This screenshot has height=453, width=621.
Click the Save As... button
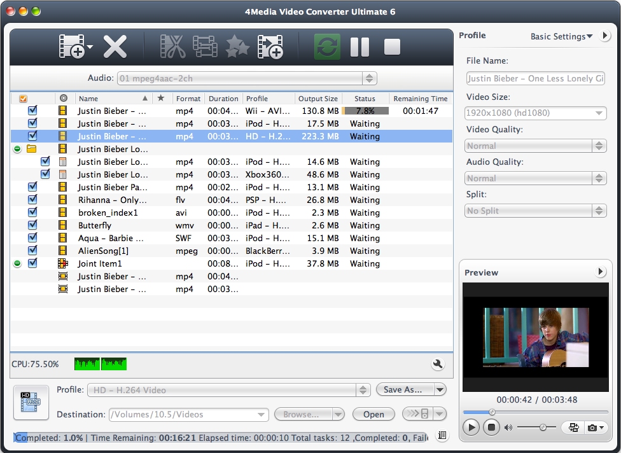pyautogui.click(x=405, y=389)
